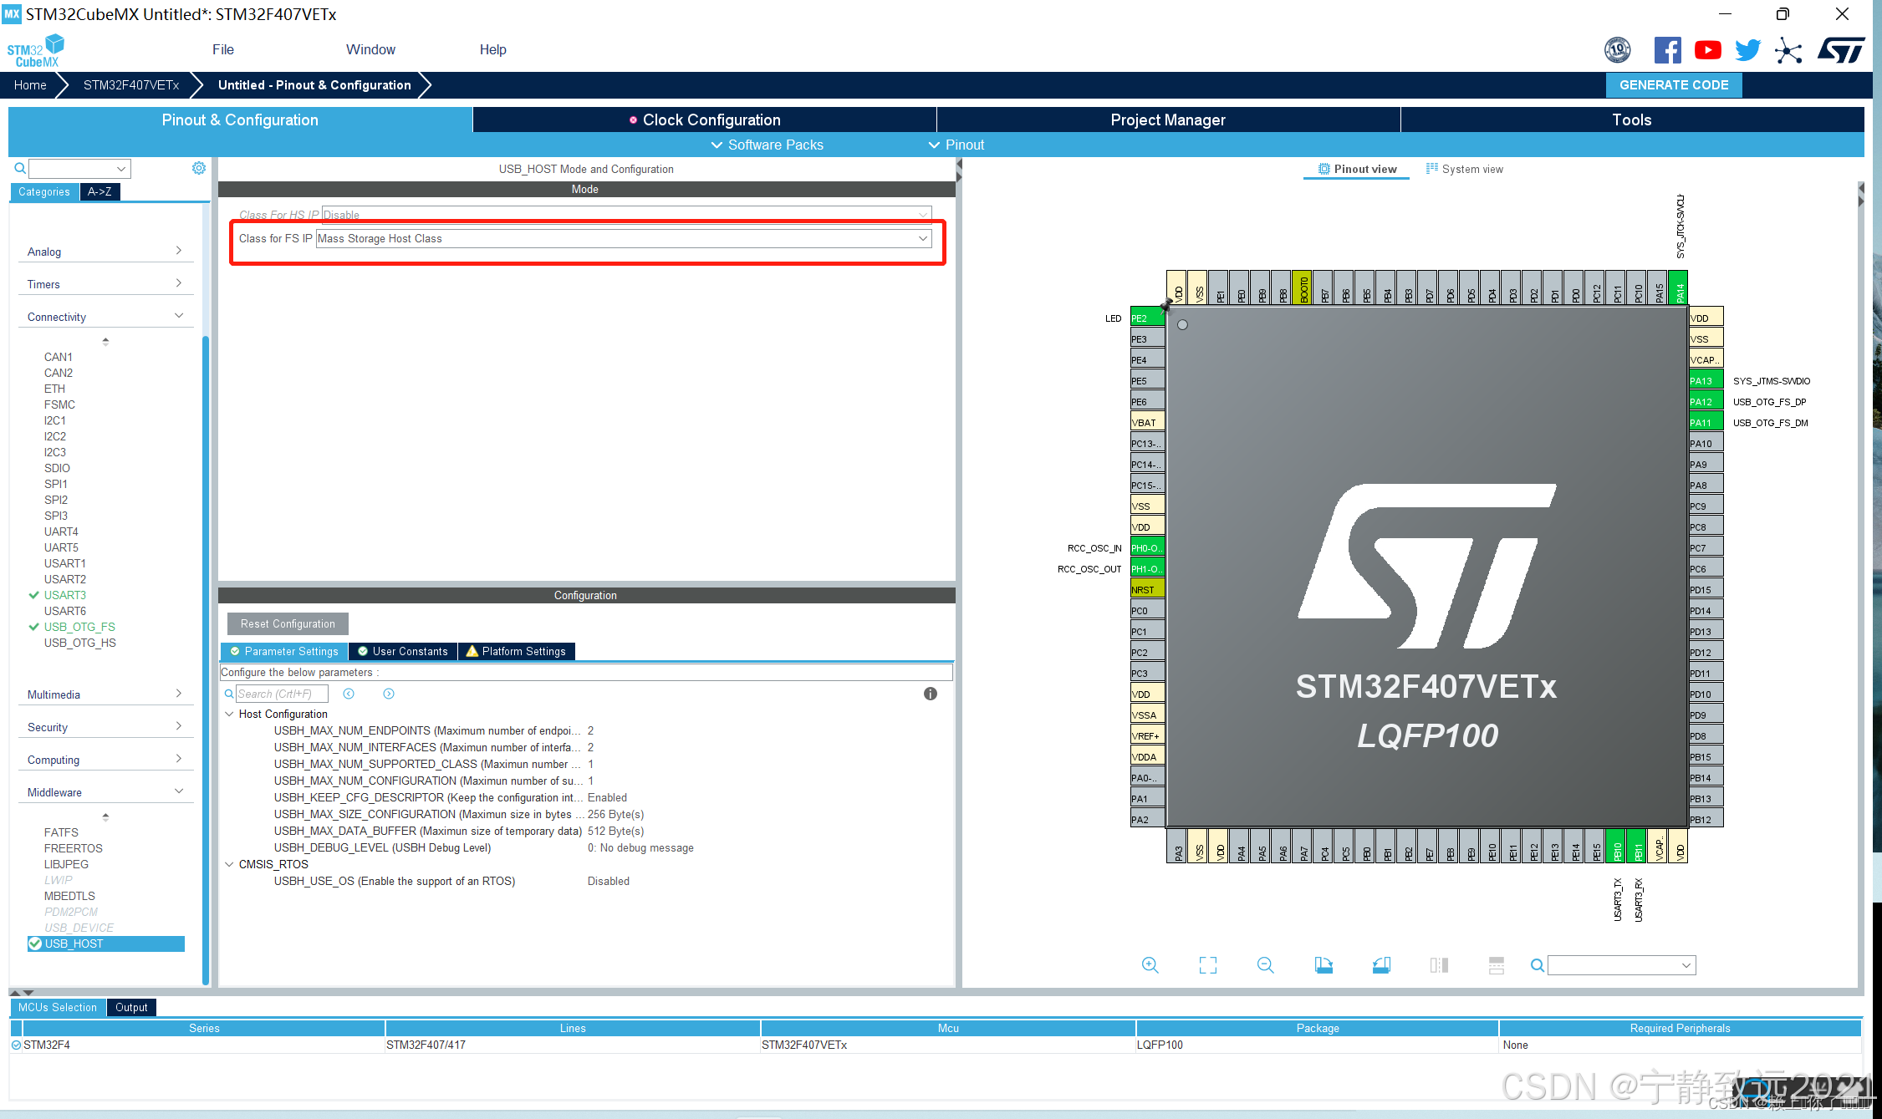Image resolution: width=1882 pixels, height=1119 pixels.
Task: Open the Help menu
Action: [x=492, y=49]
